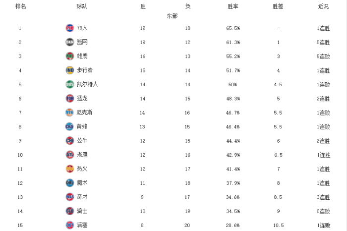This screenshot has height=231, width=347.
Task: Open the 魔术 team name link
Action: [82, 183]
